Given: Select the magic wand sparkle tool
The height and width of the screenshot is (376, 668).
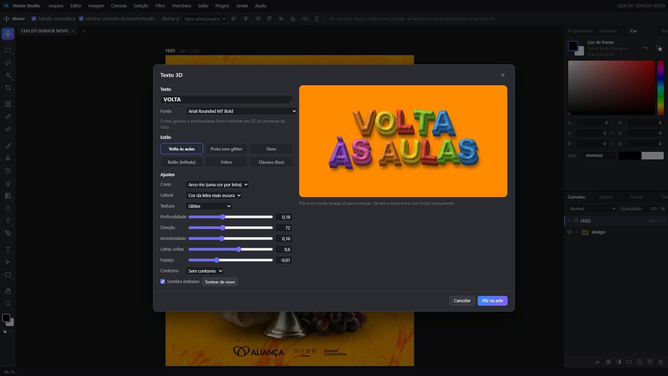Looking at the screenshot, I should 8,75.
